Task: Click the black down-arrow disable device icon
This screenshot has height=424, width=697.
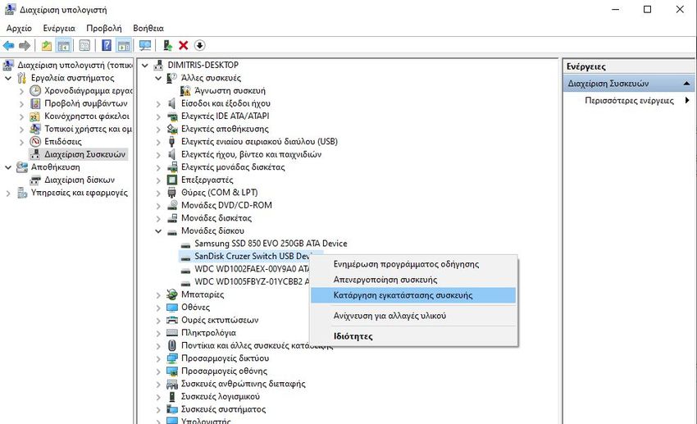Action: (200, 45)
